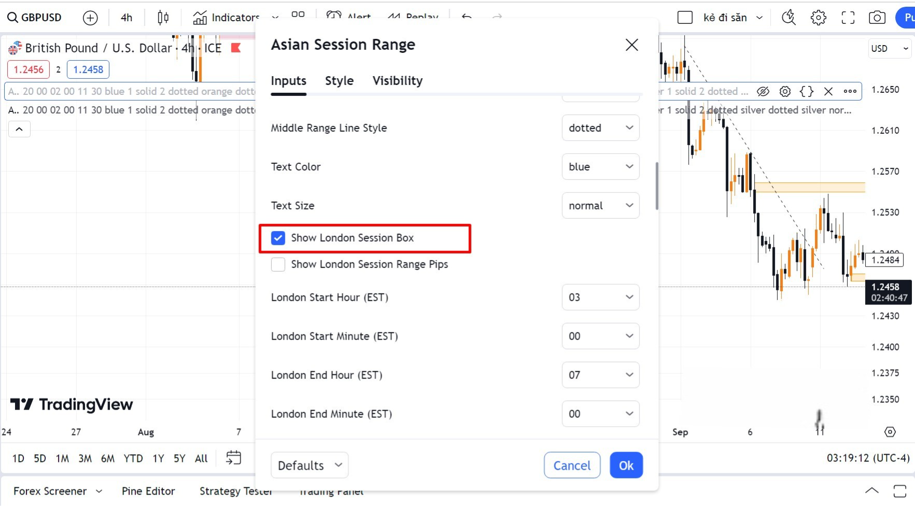Click the chart screenshot camera icon
This screenshot has width=915, height=506.
click(877, 18)
